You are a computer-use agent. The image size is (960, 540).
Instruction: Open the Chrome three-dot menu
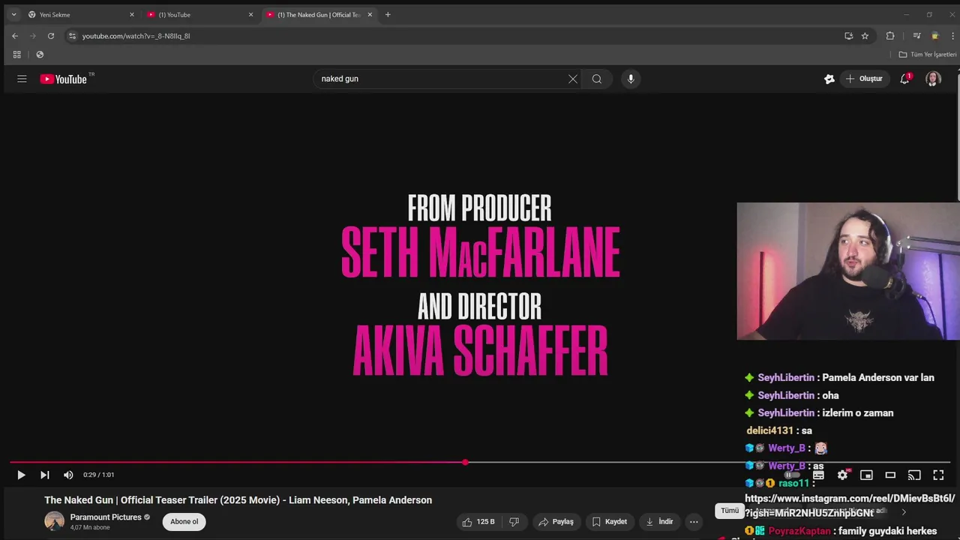click(x=953, y=36)
